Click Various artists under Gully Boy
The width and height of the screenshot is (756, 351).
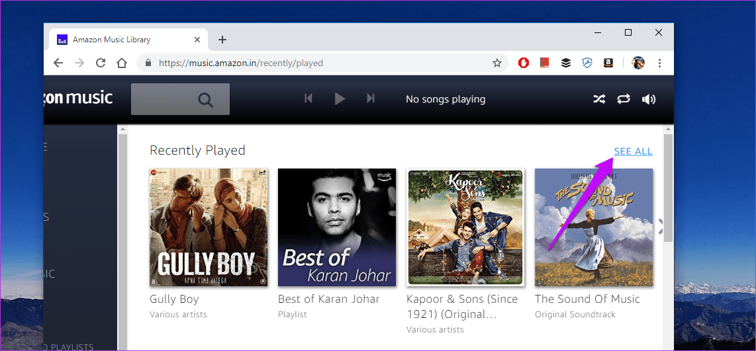[178, 315]
